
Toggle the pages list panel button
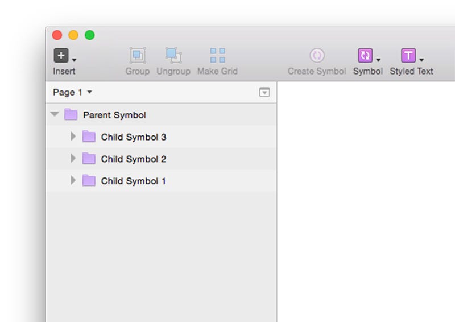[x=264, y=92]
